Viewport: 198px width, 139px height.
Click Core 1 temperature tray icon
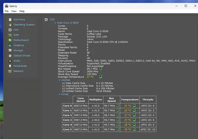click(x=134, y=110)
